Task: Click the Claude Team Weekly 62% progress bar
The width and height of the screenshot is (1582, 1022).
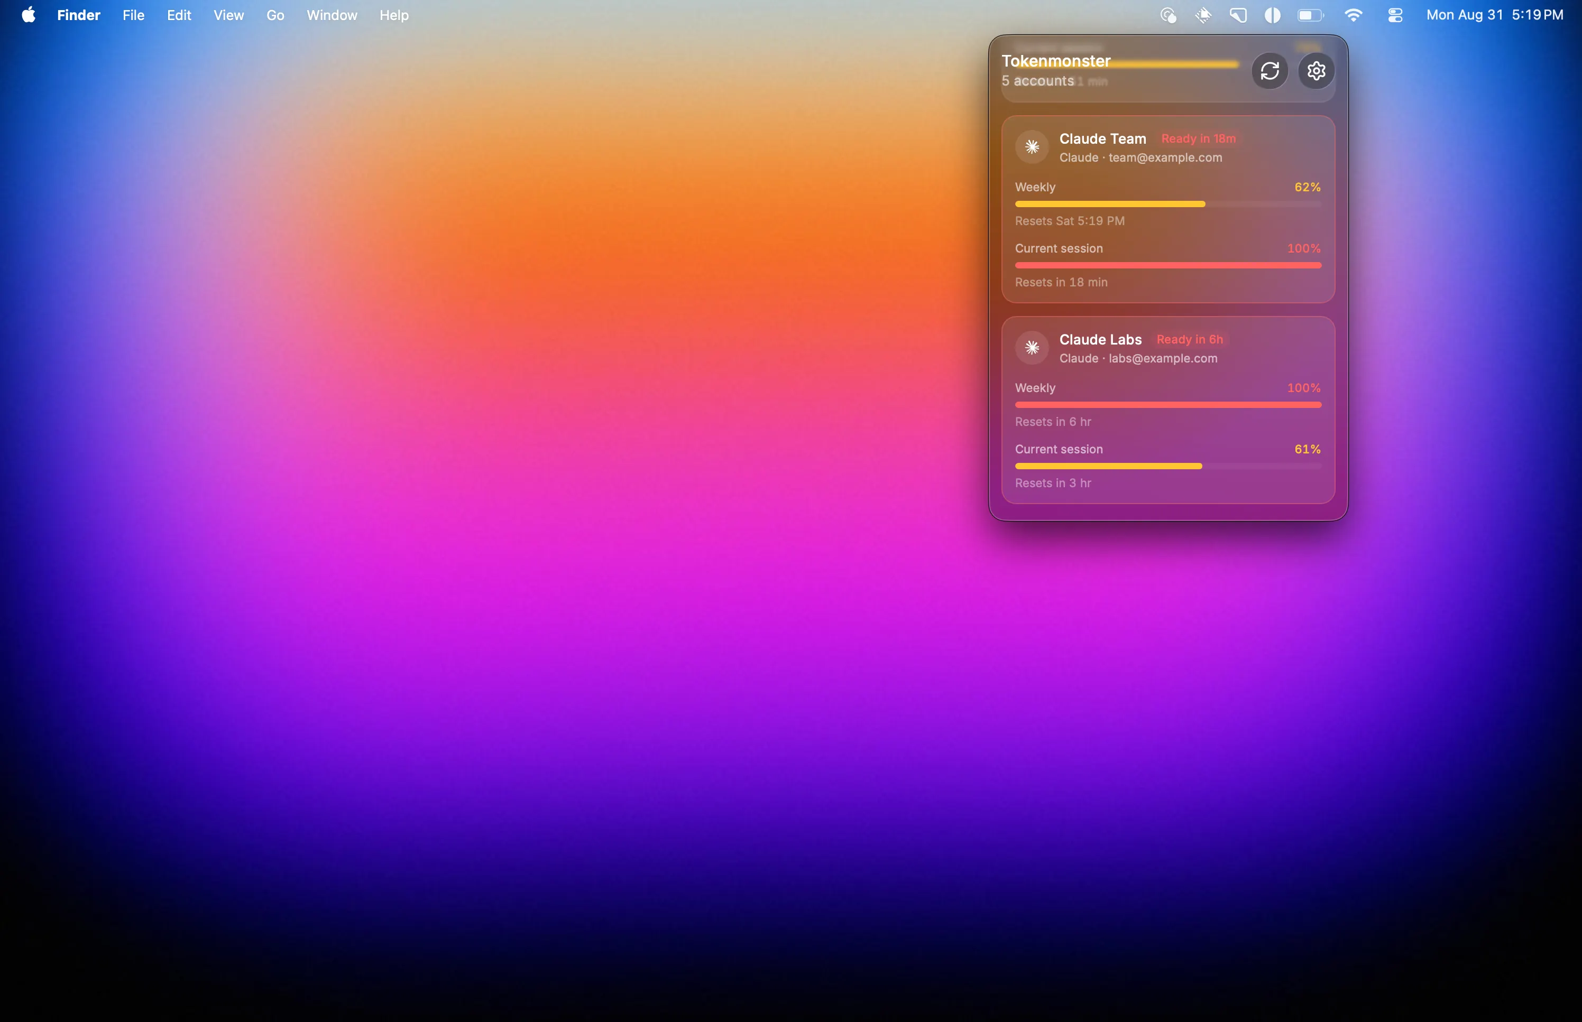Action: pos(1168,204)
